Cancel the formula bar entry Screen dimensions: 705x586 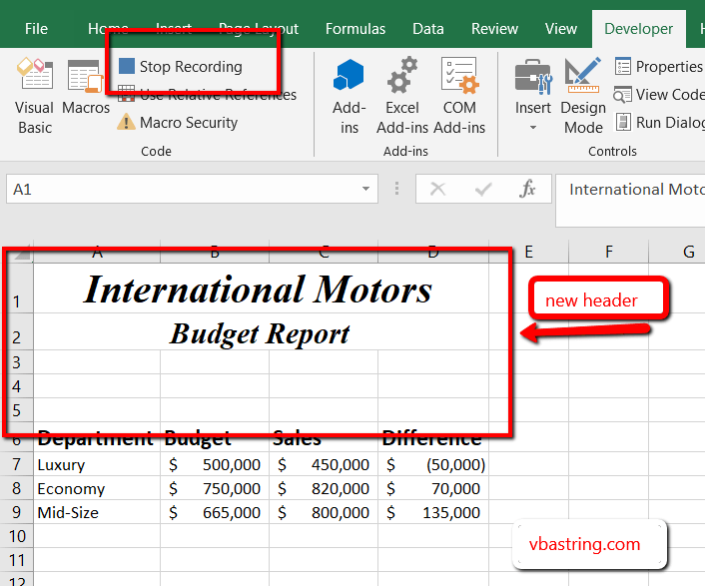click(x=438, y=190)
